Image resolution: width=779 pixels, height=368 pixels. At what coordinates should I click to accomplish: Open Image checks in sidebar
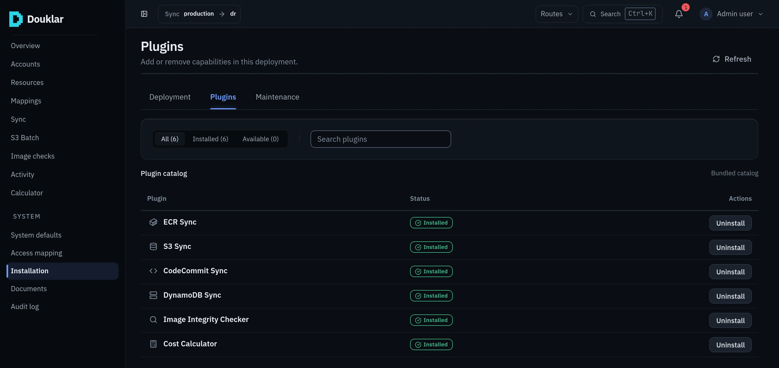click(33, 156)
